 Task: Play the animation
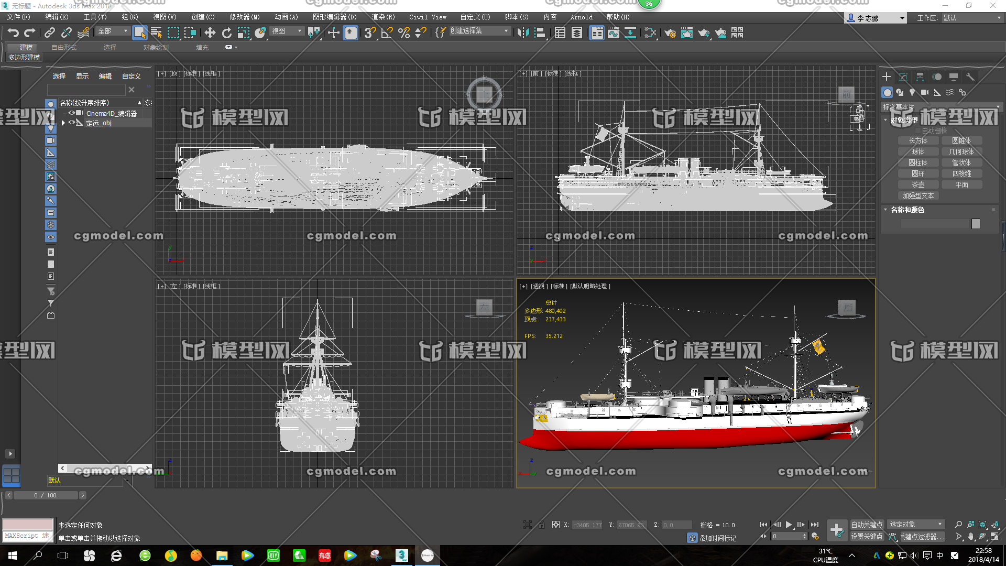(789, 525)
